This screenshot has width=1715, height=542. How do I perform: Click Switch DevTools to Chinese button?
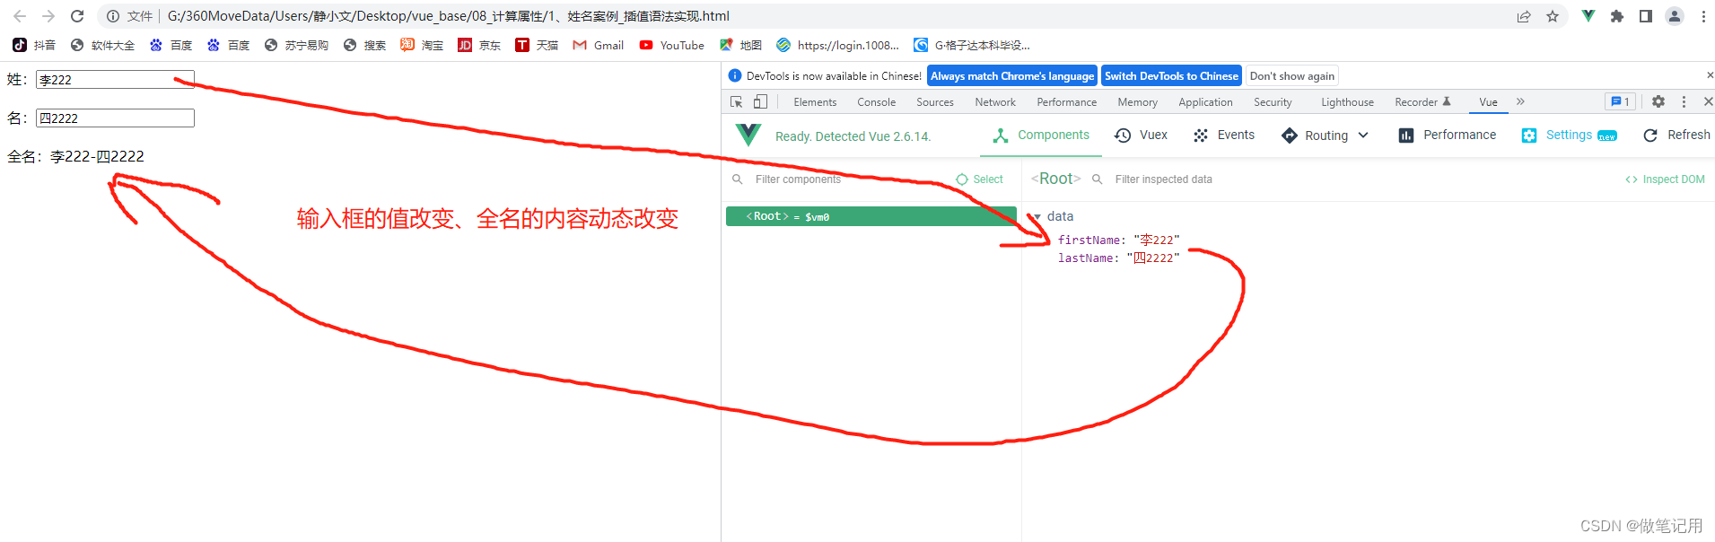1171,76
